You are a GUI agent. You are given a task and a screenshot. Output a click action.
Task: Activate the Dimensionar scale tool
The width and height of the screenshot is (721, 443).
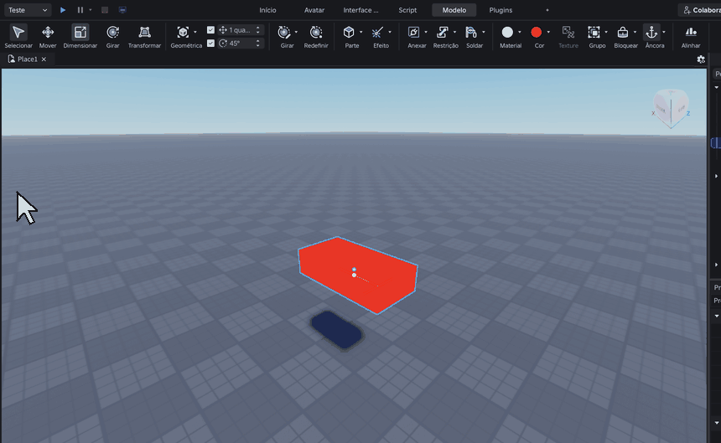[80, 37]
